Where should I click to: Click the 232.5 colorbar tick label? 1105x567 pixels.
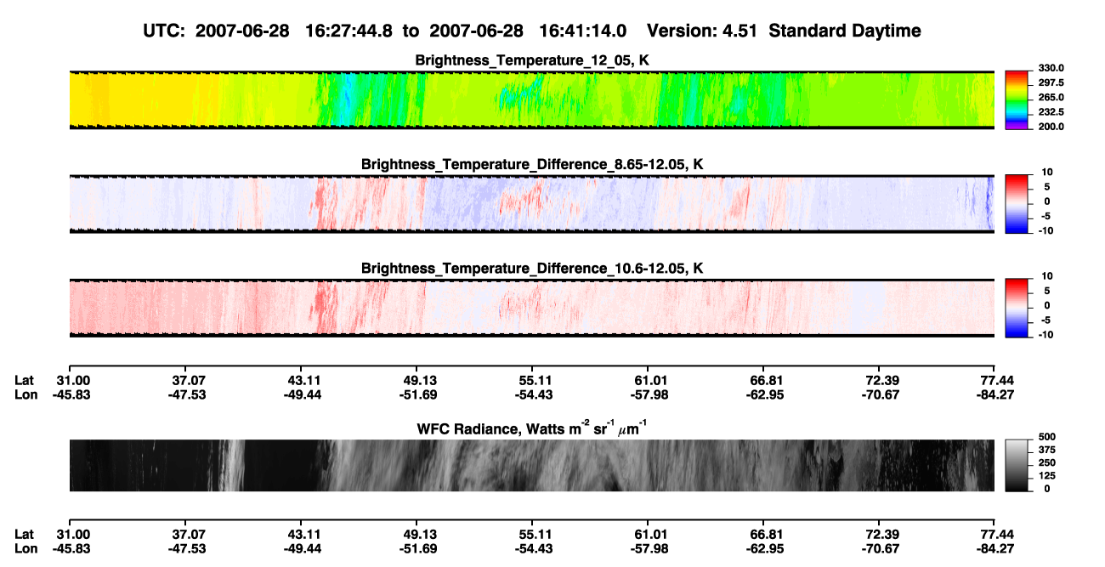tap(1051, 111)
